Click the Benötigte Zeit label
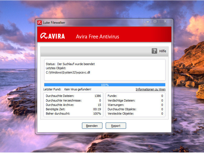Screen dimensions: 204x153 (55, 109)
